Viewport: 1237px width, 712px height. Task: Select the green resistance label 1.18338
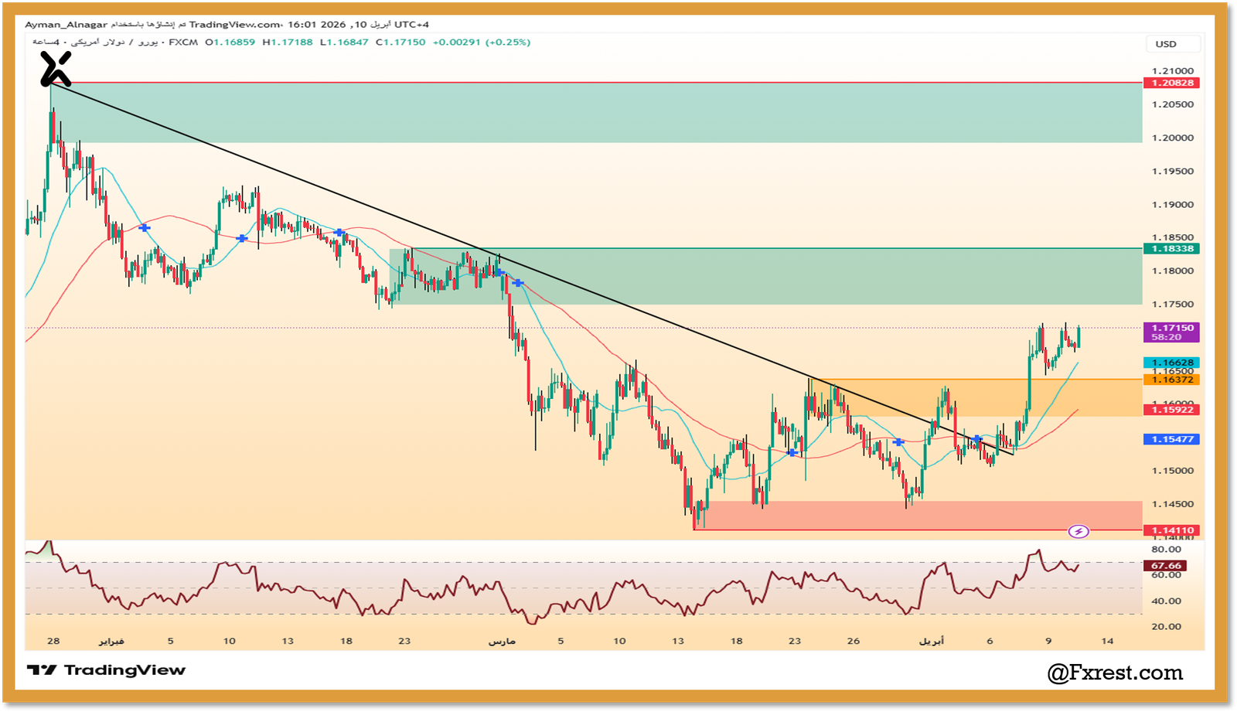(1171, 250)
